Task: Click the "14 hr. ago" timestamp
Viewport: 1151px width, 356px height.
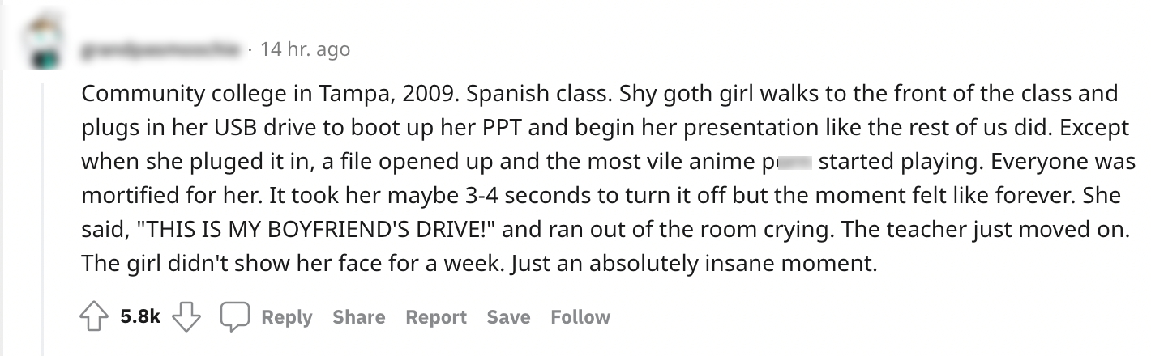Action: (x=305, y=49)
